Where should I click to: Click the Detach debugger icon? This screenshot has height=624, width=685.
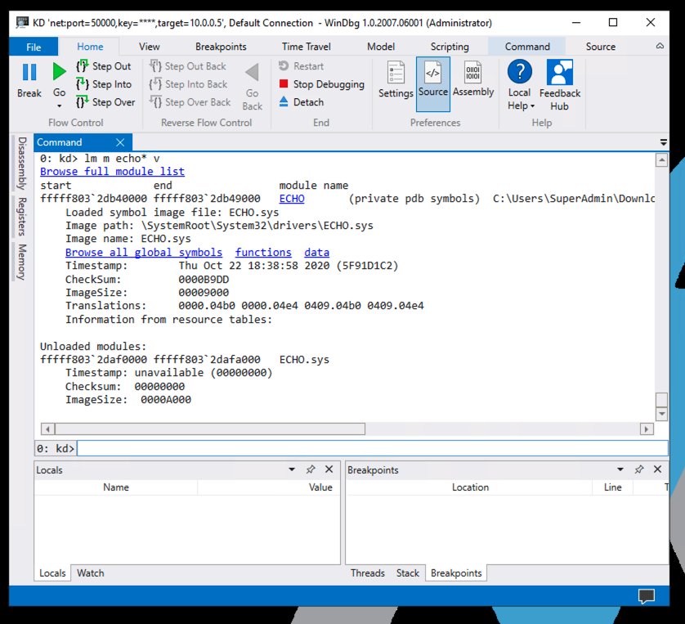[x=284, y=102]
